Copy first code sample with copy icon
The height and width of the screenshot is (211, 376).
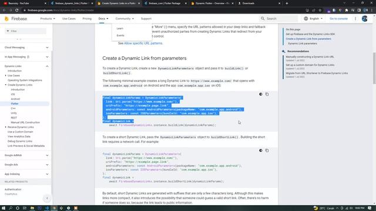(267, 94)
